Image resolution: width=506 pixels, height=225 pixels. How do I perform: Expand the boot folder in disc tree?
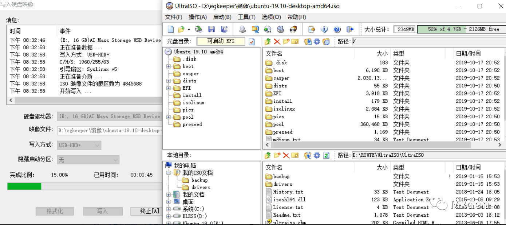click(x=169, y=66)
